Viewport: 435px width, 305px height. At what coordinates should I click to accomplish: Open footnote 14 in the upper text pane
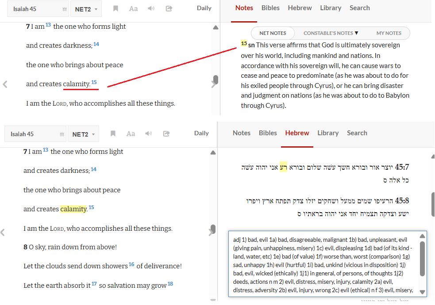point(96,44)
